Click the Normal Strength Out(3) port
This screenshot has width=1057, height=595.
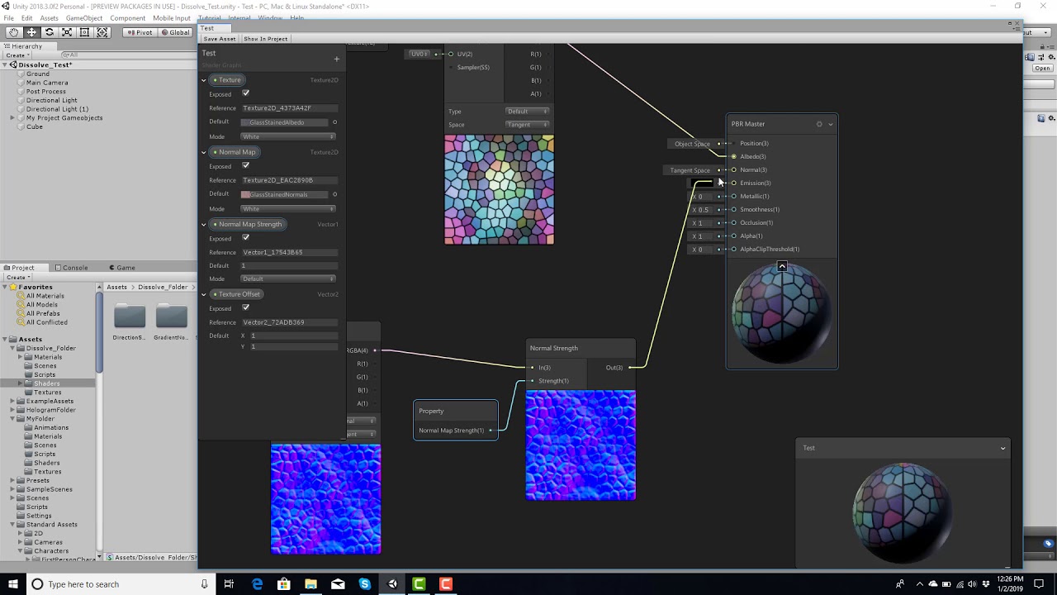pos(630,368)
